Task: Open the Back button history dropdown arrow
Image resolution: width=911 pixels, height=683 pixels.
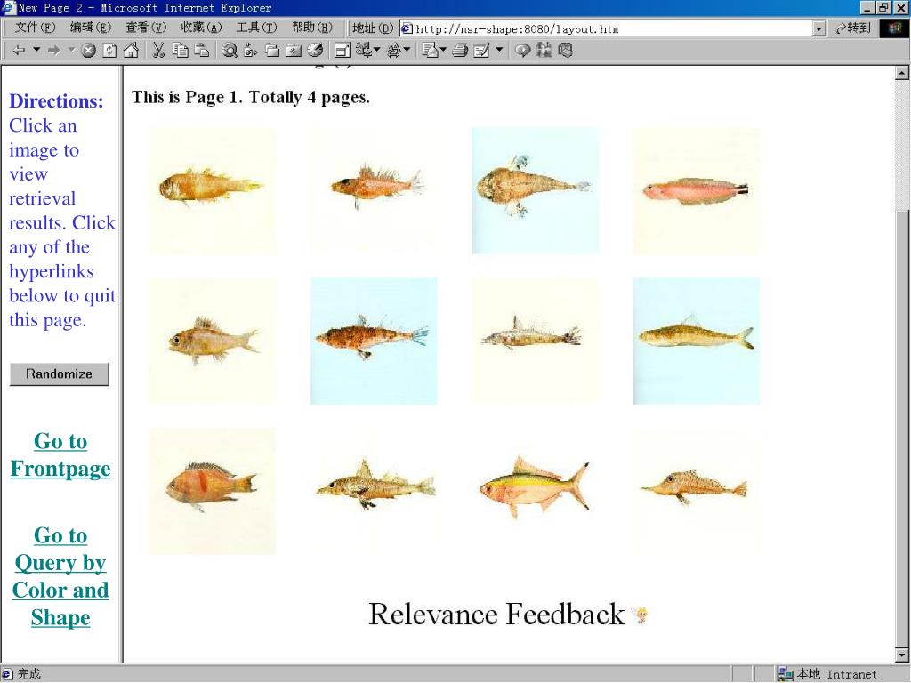Action: (x=36, y=51)
